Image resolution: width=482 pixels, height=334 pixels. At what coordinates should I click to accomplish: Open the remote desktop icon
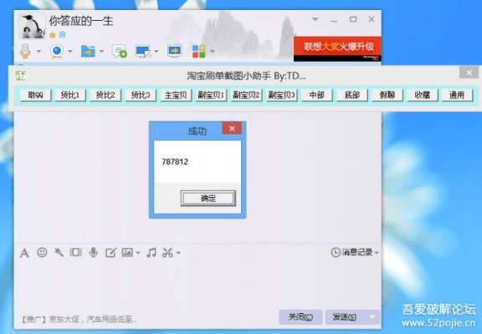click(143, 51)
